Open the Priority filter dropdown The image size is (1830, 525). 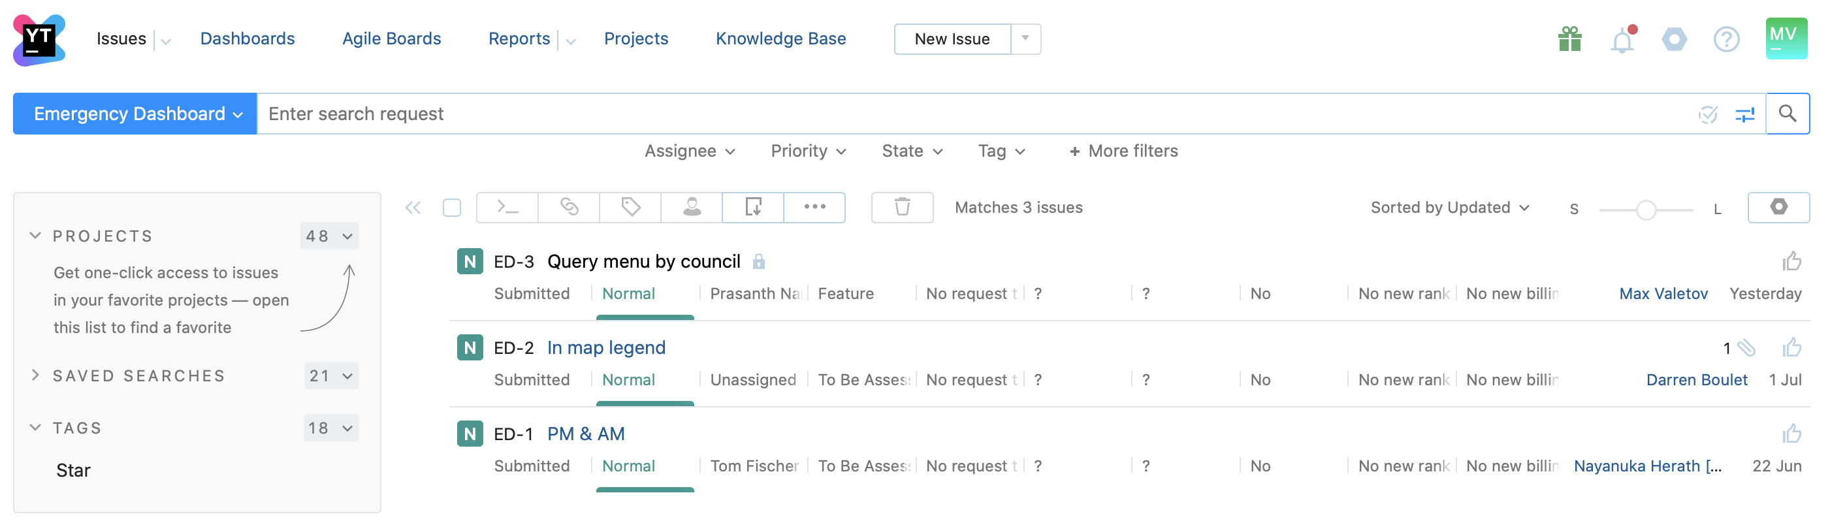(x=809, y=151)
